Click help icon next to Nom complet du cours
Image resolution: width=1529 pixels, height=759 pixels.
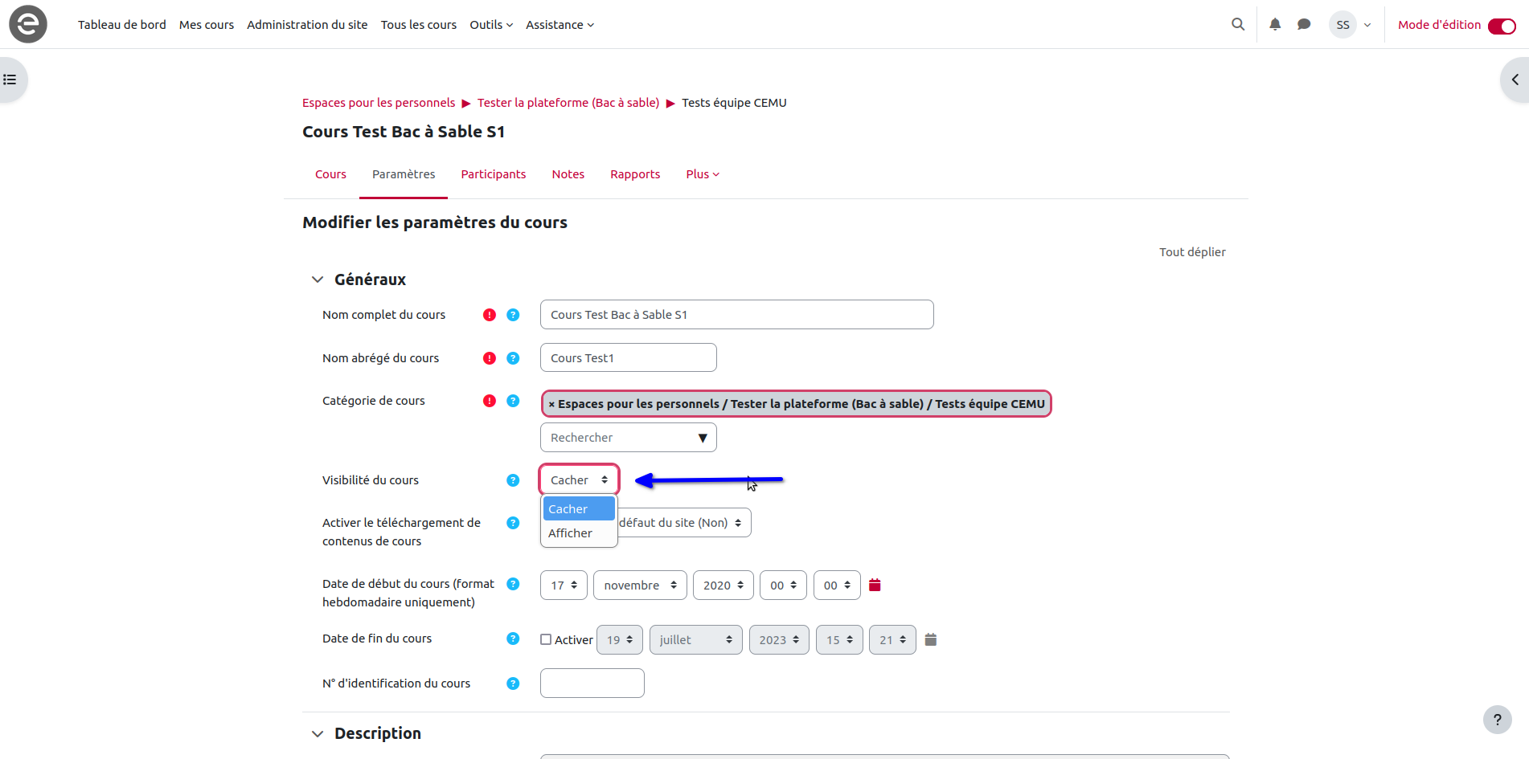click(513, 315)
